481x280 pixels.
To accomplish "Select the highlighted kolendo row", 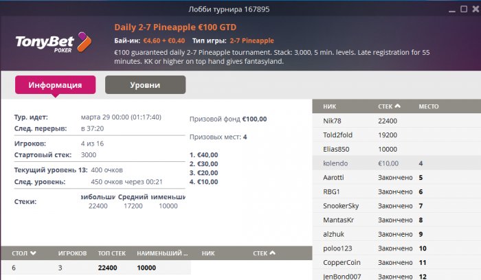I will pos(396,163).
